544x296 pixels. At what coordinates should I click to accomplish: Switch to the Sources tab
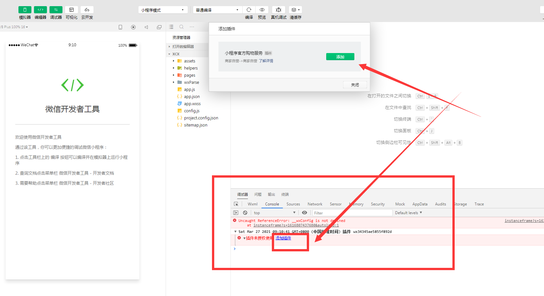(293, 204)
